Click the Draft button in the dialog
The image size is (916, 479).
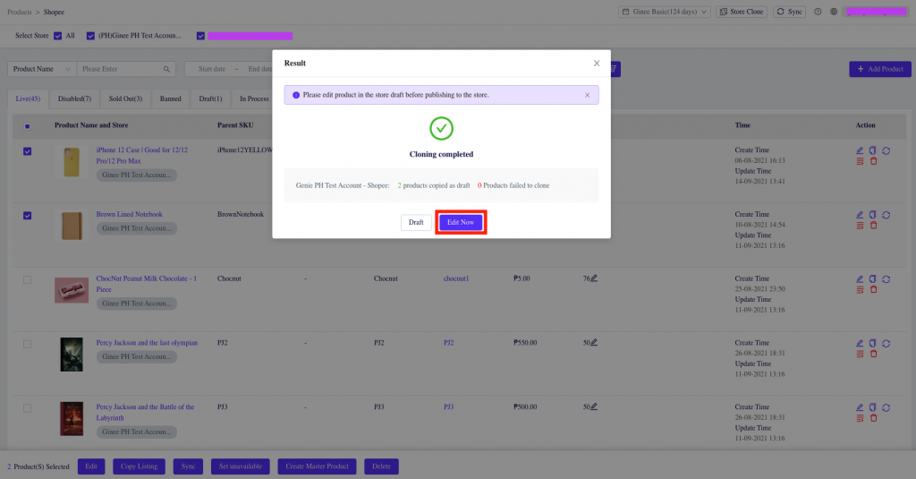coord(416,222)
